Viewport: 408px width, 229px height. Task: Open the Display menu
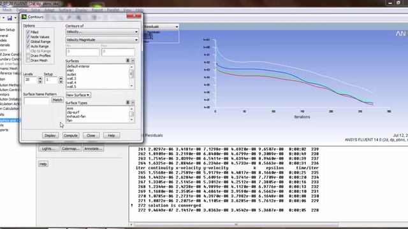point(81,10)
